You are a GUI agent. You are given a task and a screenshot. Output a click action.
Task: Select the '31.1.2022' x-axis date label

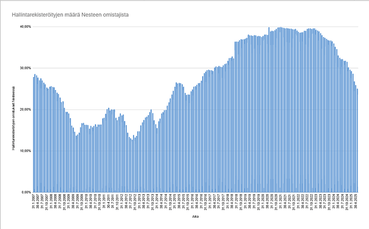tap(298, 202)
